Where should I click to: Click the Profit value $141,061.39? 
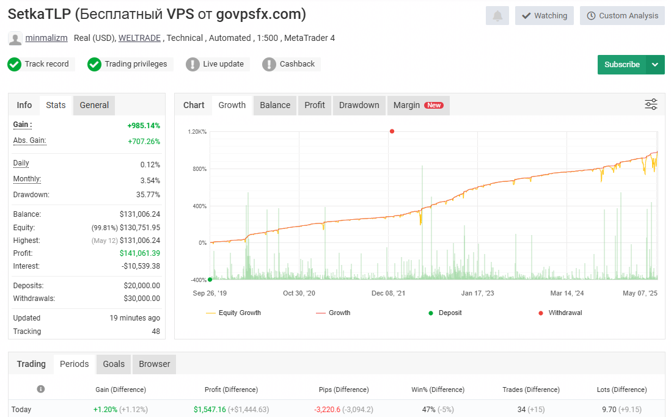point(140,253)
